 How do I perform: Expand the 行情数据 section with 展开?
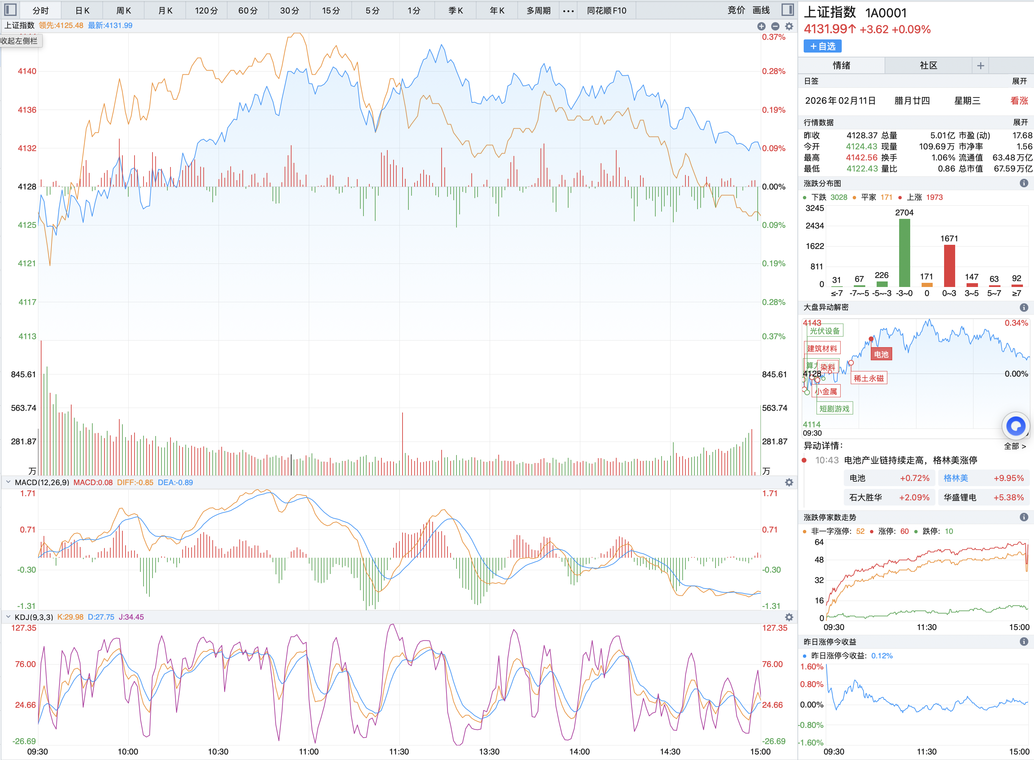point(1020,122)
